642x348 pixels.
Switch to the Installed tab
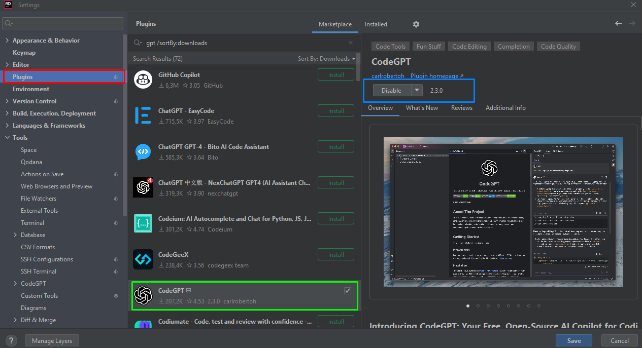tap(376, 24)
